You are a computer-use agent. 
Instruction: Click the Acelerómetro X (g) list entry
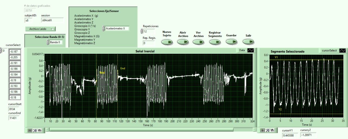(86, 16)
